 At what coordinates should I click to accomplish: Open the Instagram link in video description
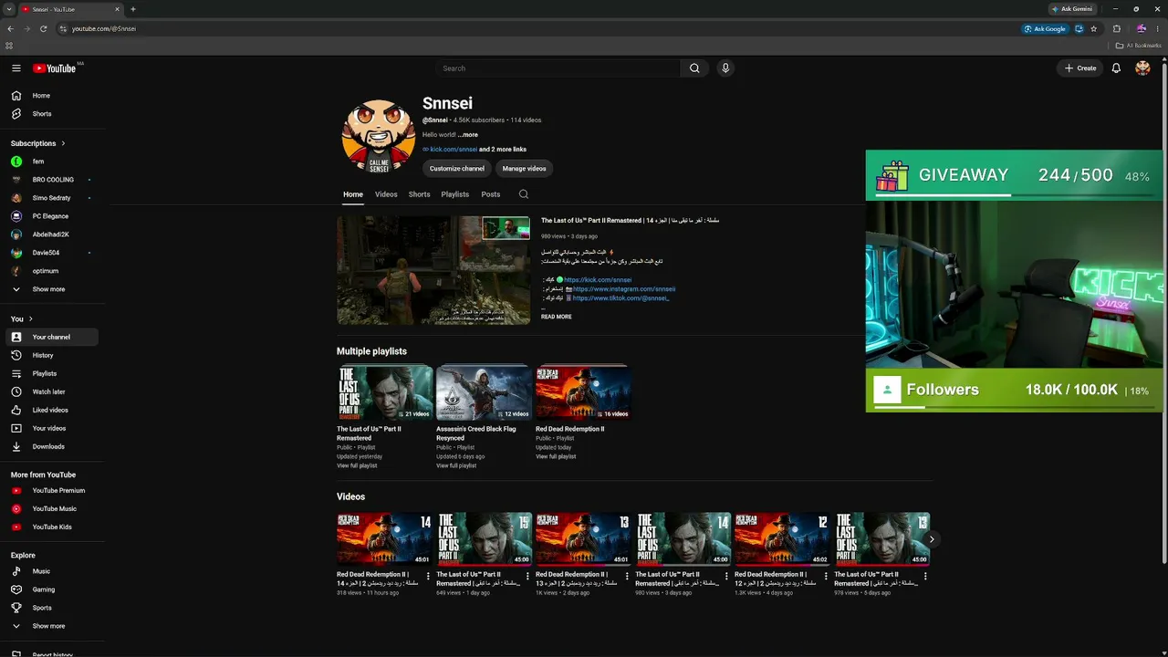coord(624,289)
